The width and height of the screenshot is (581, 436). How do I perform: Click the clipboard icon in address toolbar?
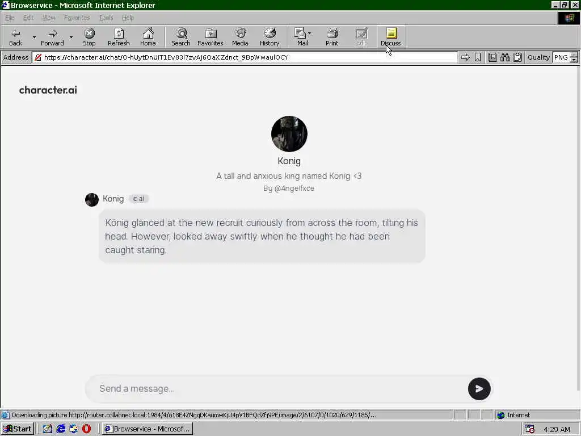(x=517, y=57)
